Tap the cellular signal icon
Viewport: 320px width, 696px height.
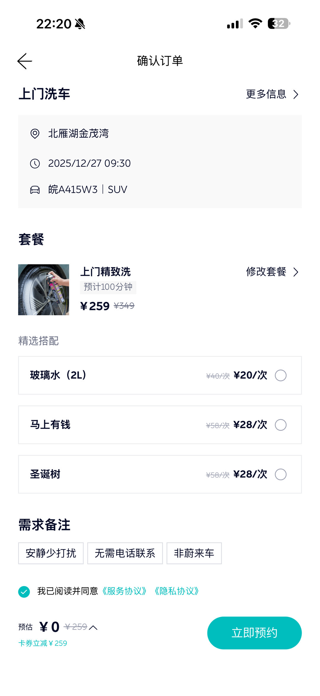click(235, 24)
